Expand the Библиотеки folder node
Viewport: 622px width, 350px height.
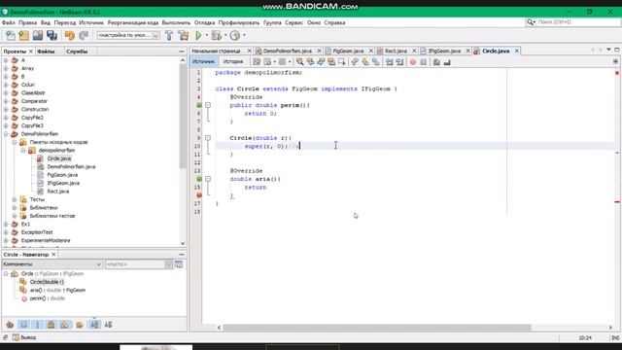point(15,208)
